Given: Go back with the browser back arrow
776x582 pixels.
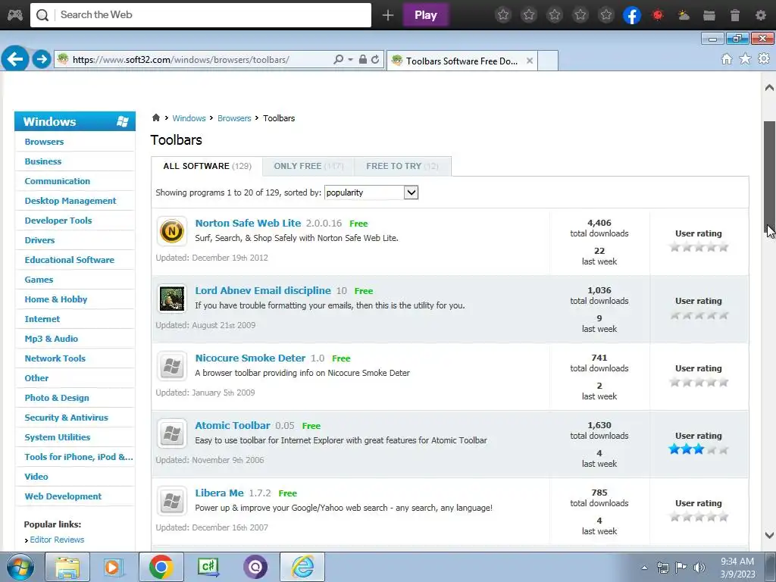Looking at the screenshot, I should [x=15, y=59].
